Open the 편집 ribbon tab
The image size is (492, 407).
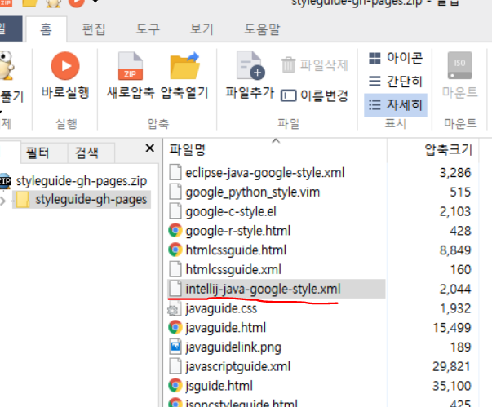coord(94,29)
